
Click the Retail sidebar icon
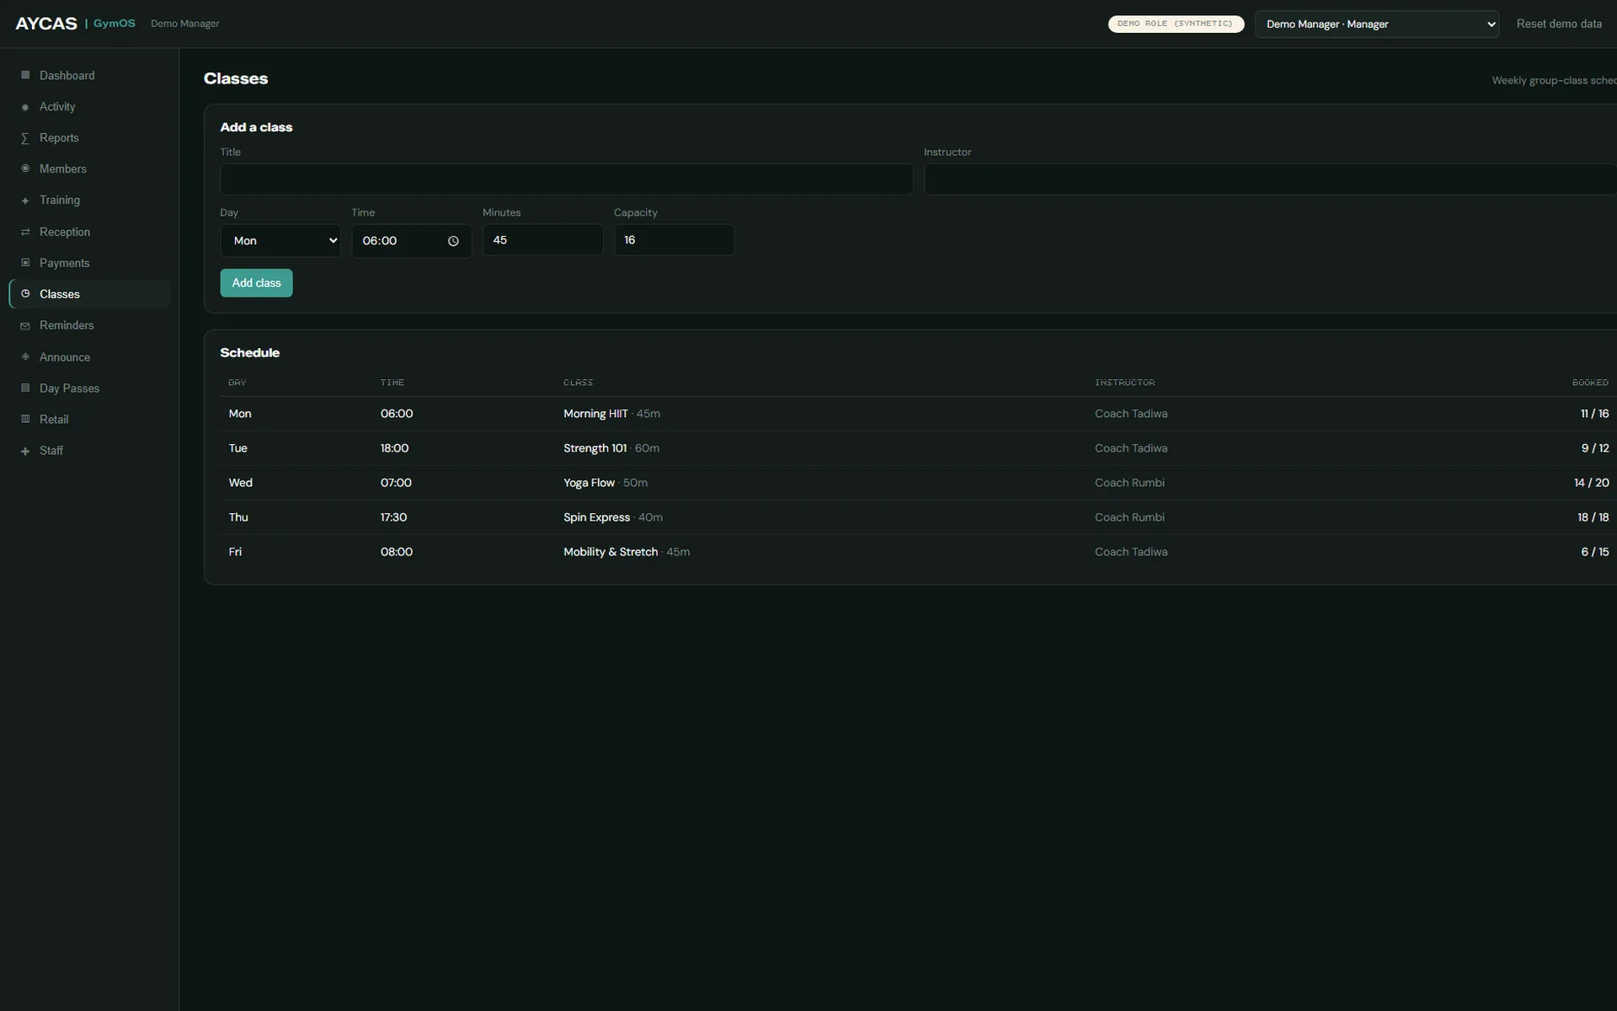coord(25,419)
